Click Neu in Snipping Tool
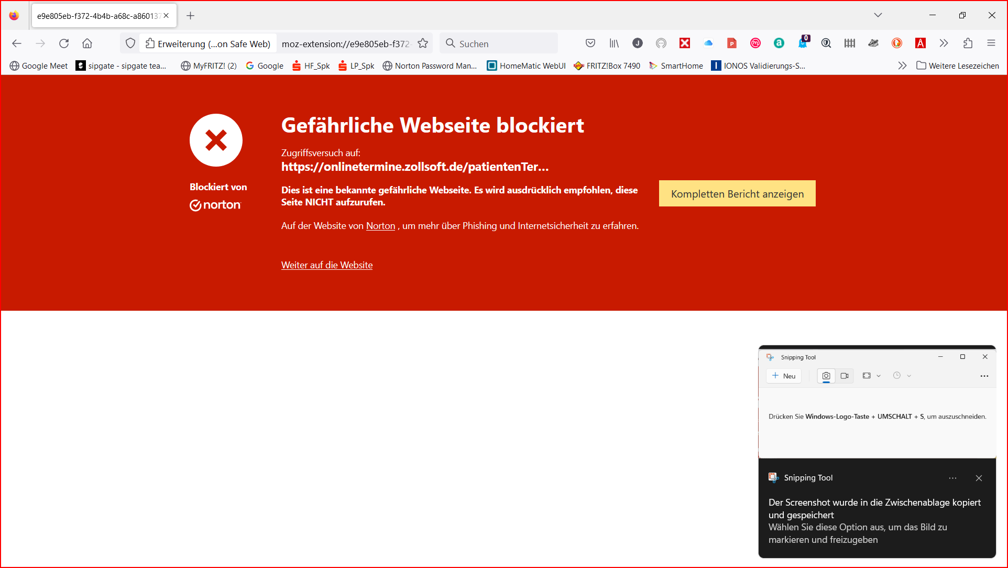The height and width of the screenshot is (568, 1008). [x=784, y=376]
